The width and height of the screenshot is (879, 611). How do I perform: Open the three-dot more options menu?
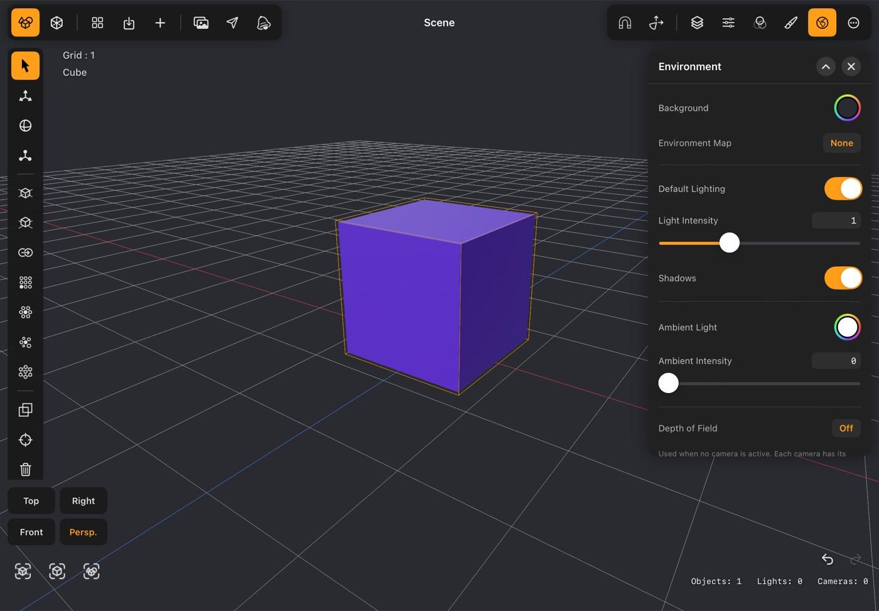(x=853, y=23)
